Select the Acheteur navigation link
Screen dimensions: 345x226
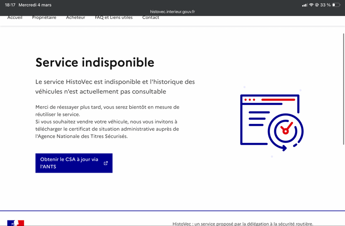[x=75, y=18]
